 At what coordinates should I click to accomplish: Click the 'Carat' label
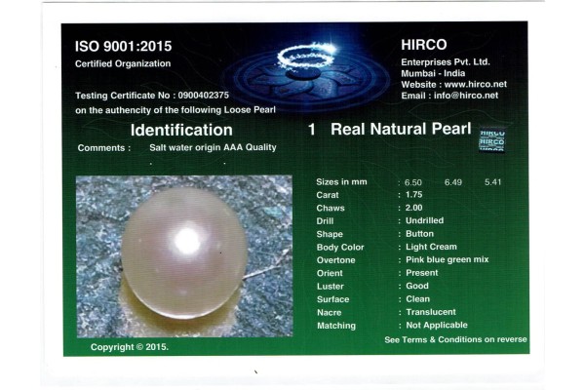[x=328, y=195]
